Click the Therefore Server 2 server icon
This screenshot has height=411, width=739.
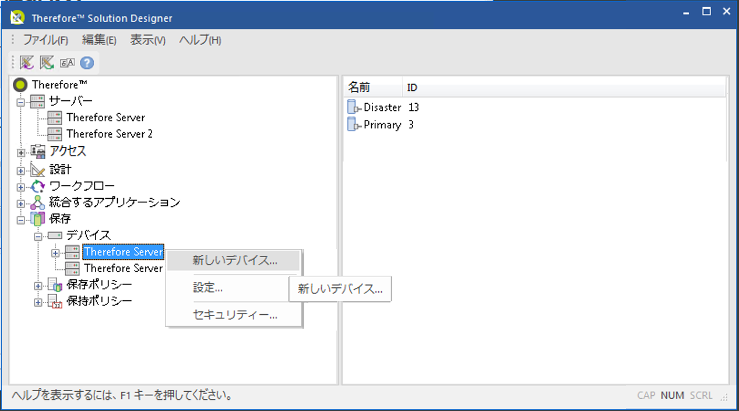[55, 134]
